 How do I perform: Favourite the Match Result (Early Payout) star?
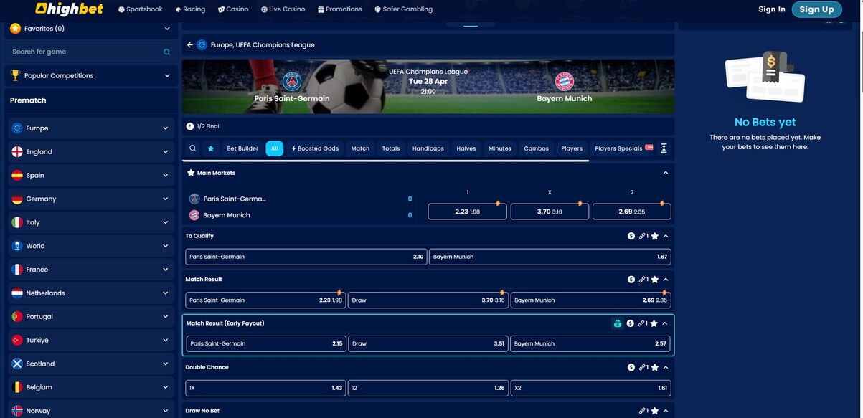click(x=654, y=323)
